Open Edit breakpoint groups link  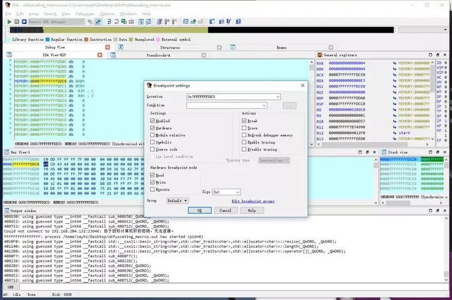click(x=253, y=201)
